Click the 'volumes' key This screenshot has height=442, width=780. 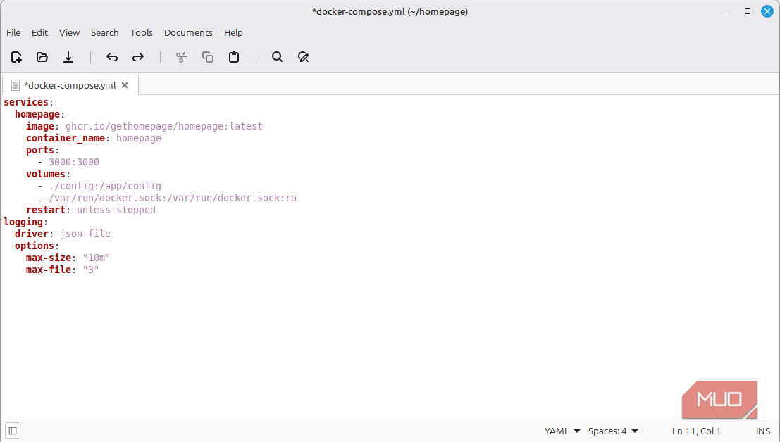[x=46, y=174]
